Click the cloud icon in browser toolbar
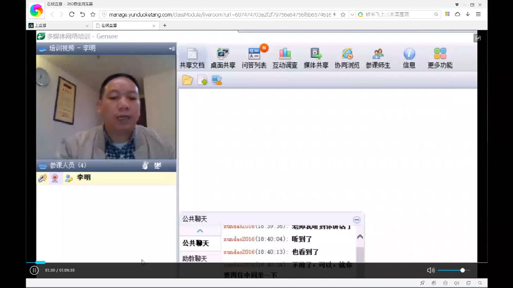Viewport: 513px width, 288px height. (x=457, y=14)
